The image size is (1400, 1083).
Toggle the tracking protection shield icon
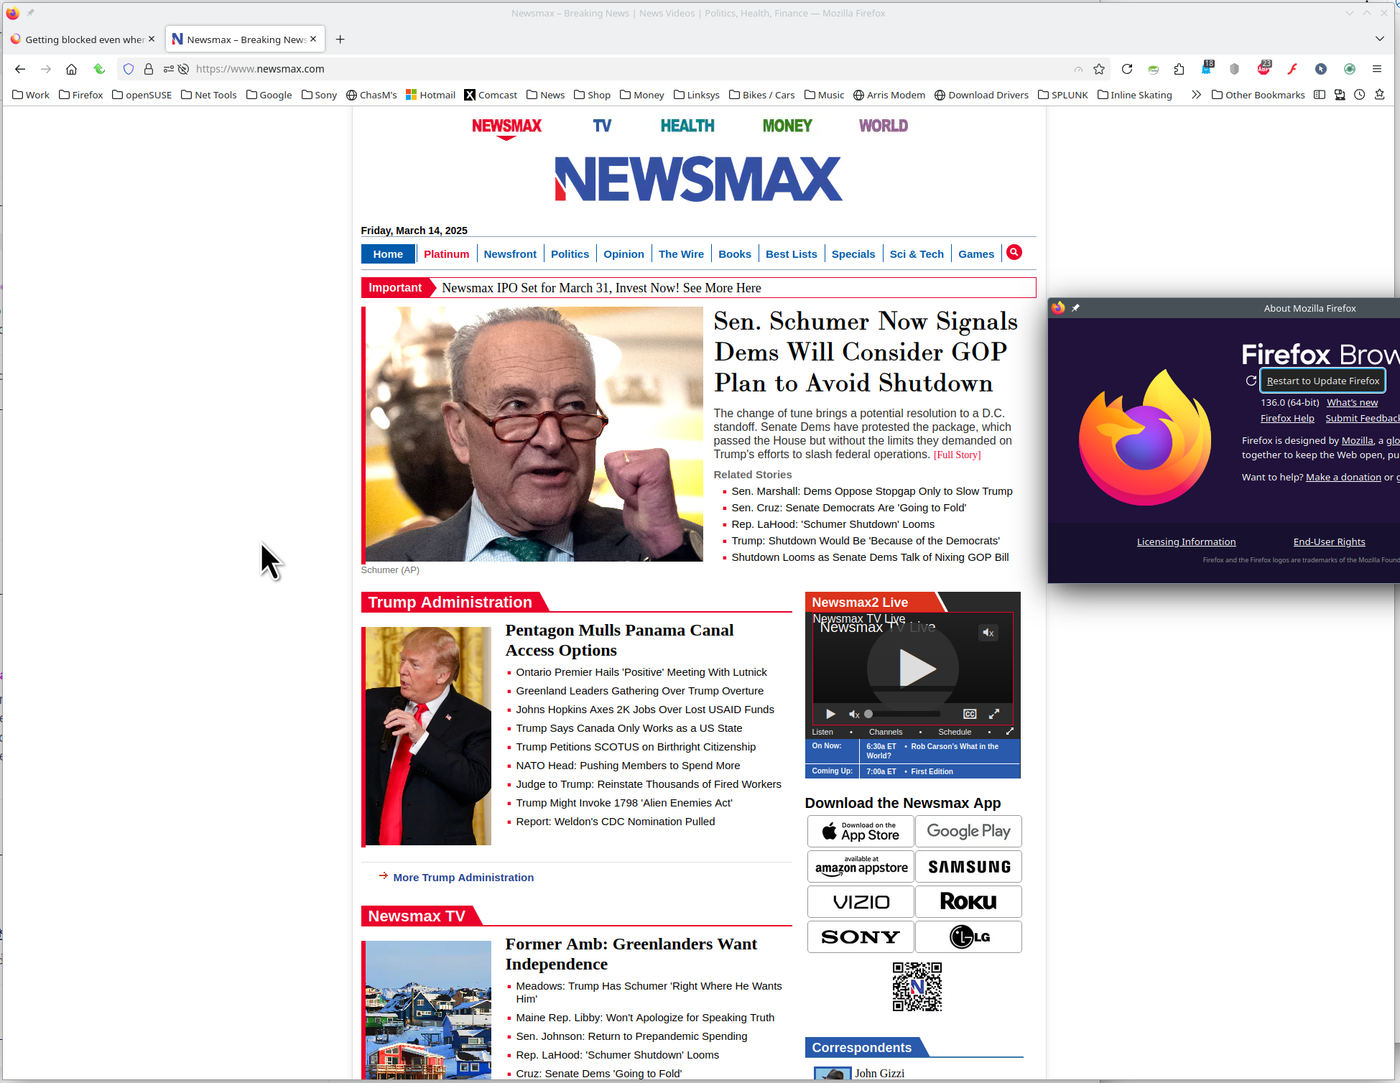click(129, 69)
